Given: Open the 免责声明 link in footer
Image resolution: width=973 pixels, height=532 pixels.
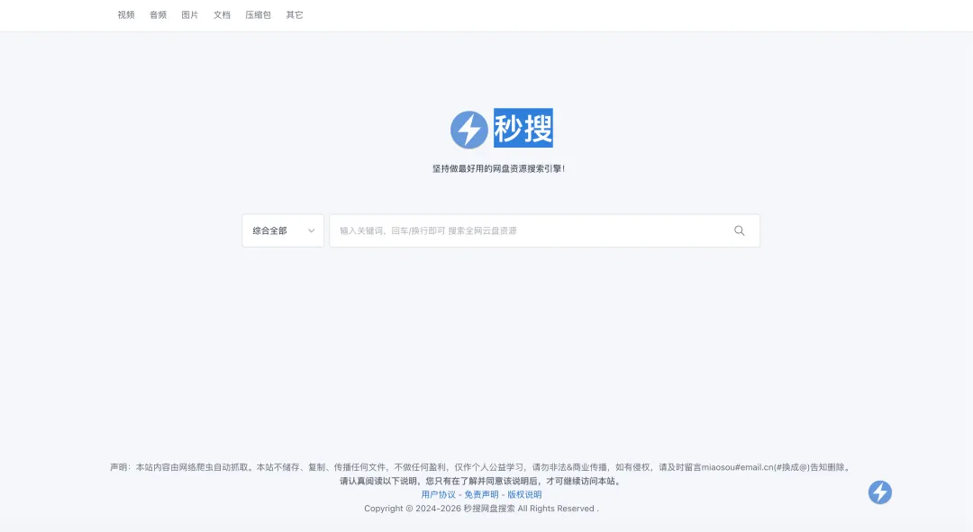Looking at the screenshot, I should pos(481,495).
